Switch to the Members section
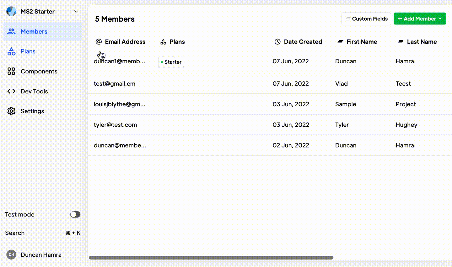The height and width of the screenshot is (267, 452). tap(34, 31)
